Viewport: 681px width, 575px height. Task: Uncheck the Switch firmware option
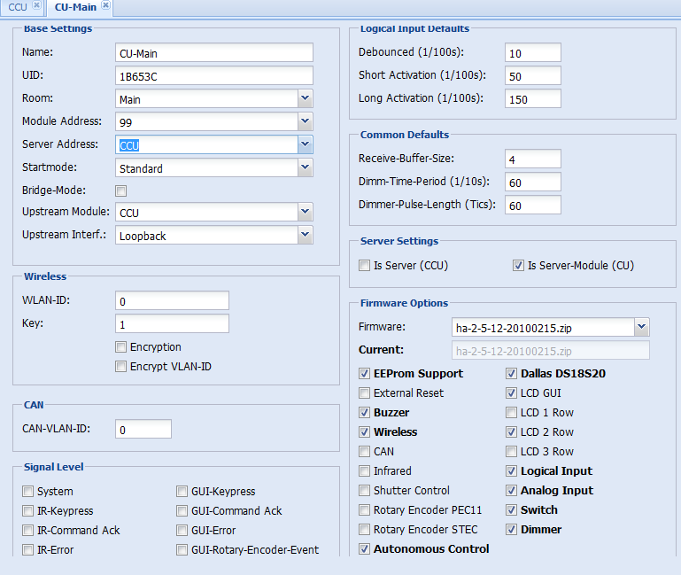click(512, 509)
